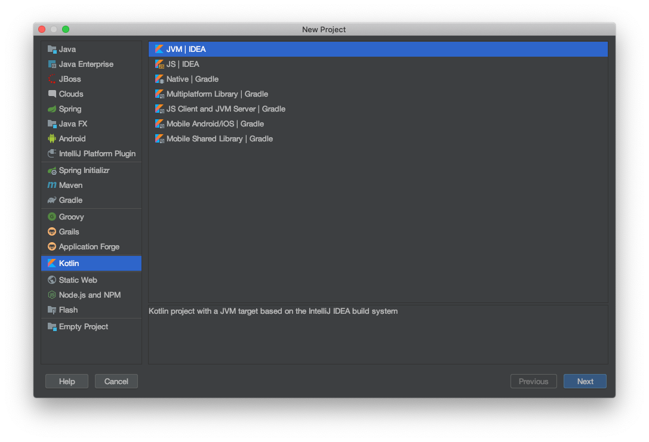Screen dimensions: 649x442
Task: Click the Kotlin JS icon beside JS | IDEA
Action: pyautogui.click(x=159, y=64)
